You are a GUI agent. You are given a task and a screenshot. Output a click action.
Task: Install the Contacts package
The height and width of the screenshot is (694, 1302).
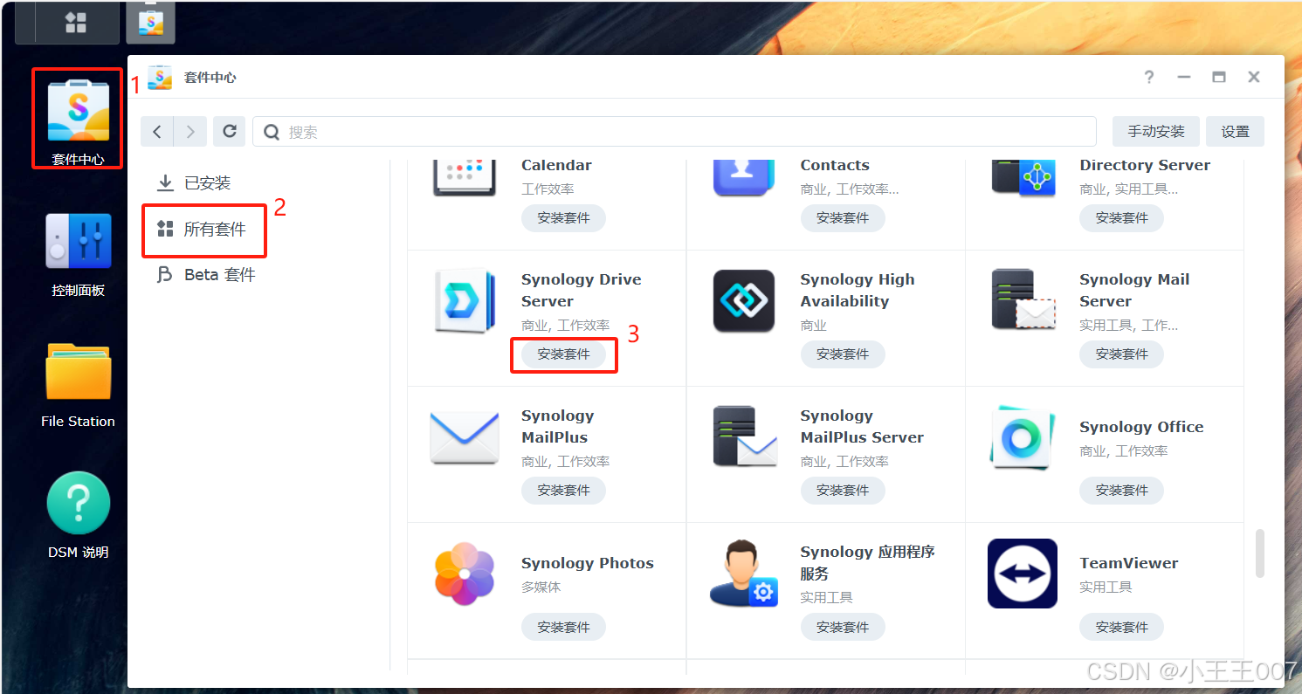pyautogui.click(x=843, y=218)
